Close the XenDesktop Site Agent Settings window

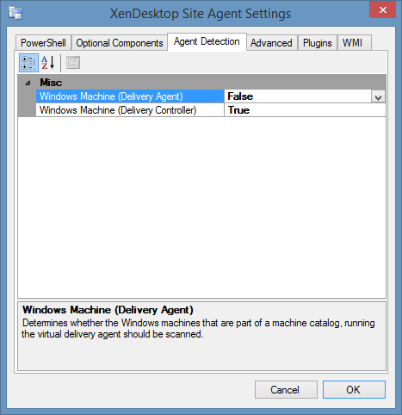click(382, 10)
